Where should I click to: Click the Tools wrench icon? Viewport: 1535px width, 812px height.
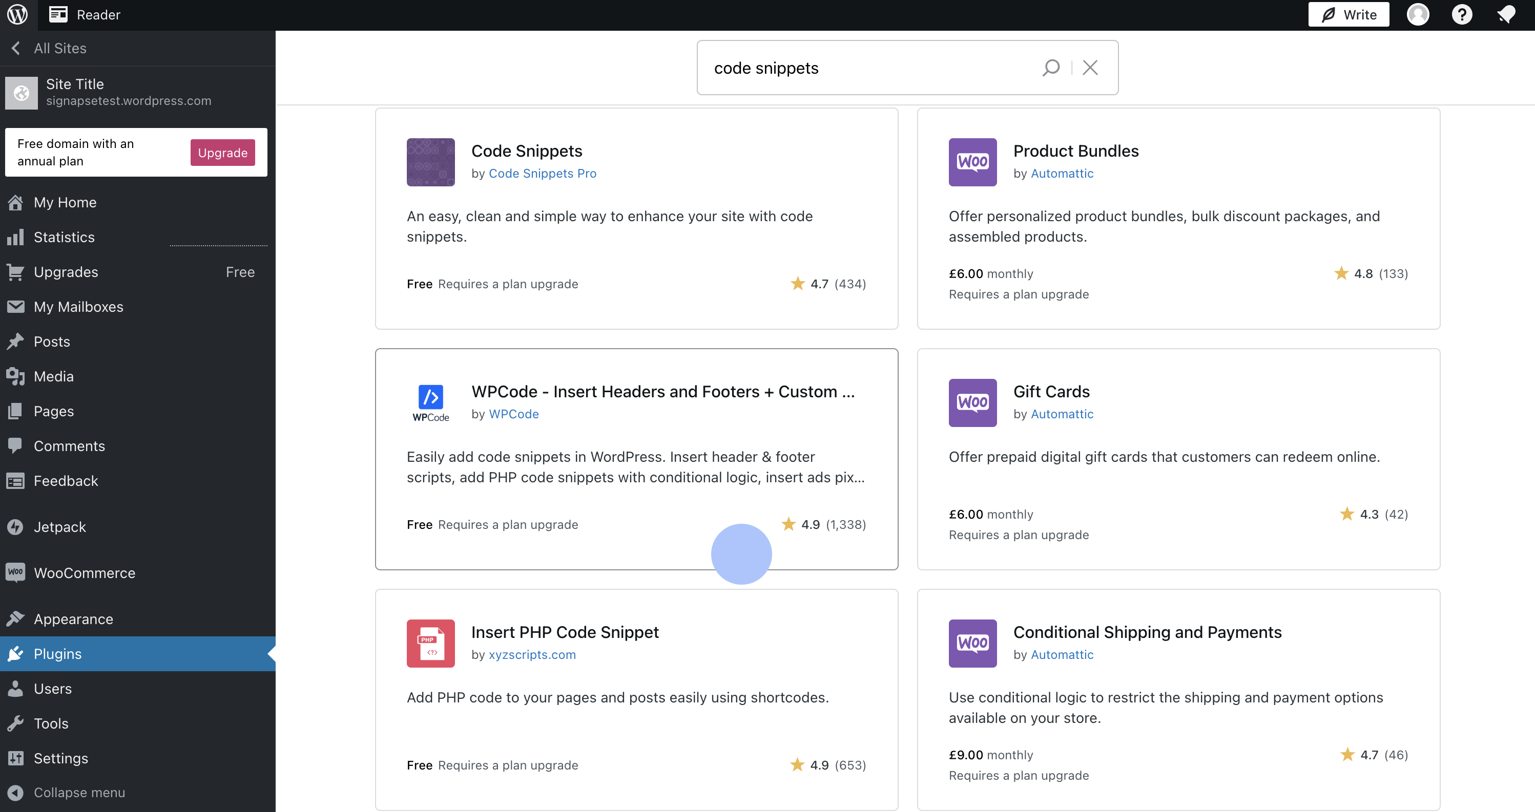tap(15, 723)
